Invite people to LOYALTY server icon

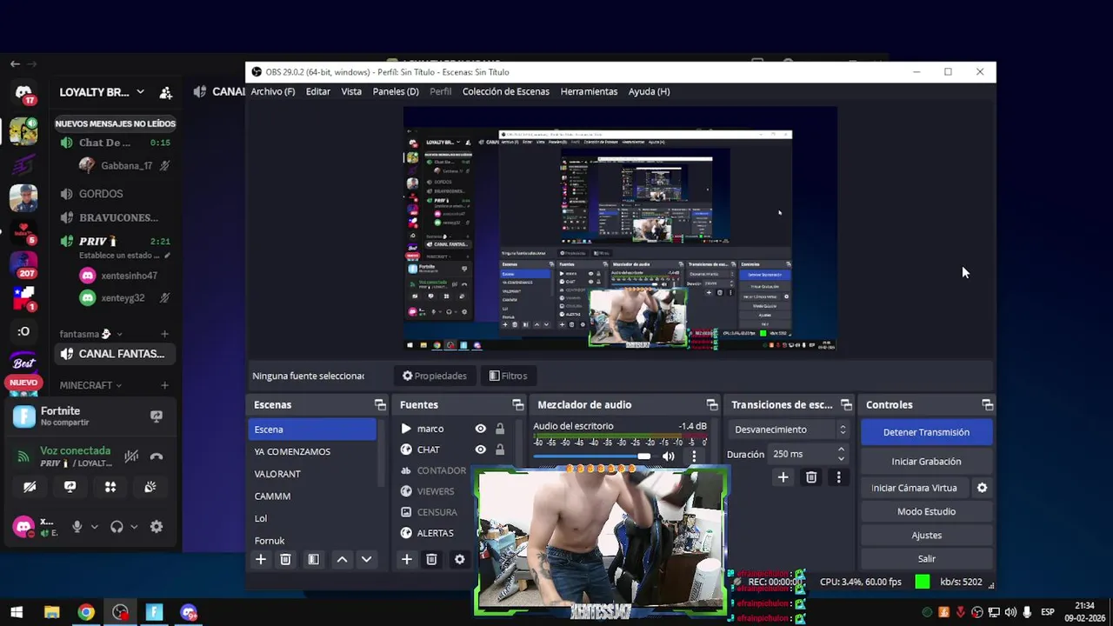(165, 92)
